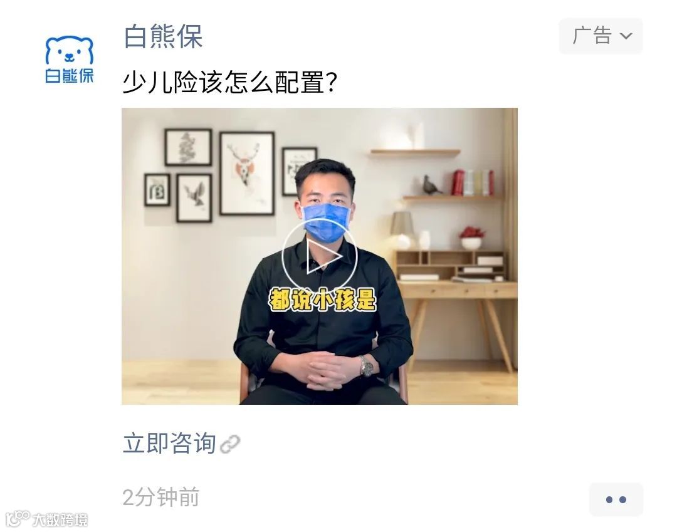677x532 pixels.
Task: Click the bear face in the 白熊保 logo
Action: [70, 51]
